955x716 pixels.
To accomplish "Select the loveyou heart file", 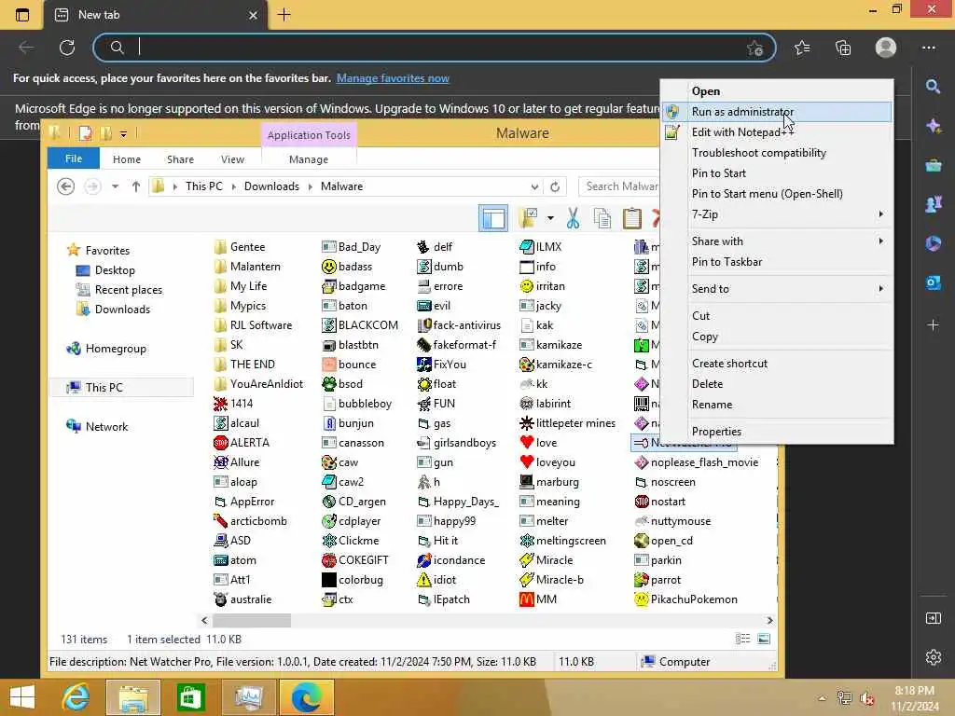I will [547, 462].
